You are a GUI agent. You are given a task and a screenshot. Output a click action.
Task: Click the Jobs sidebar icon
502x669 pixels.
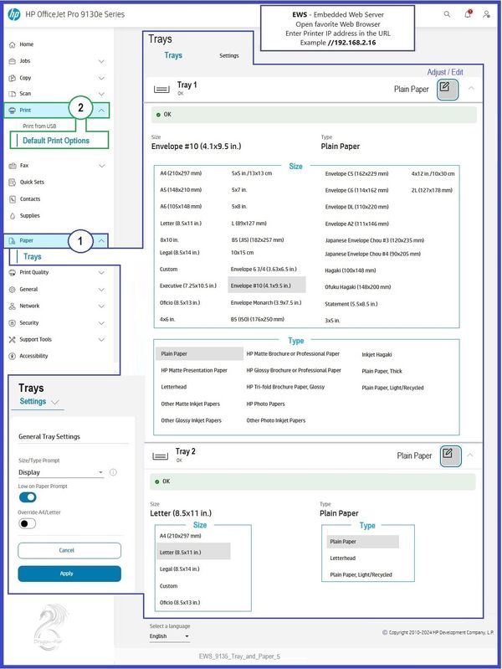pyautogui.click(x=12, y=61)
